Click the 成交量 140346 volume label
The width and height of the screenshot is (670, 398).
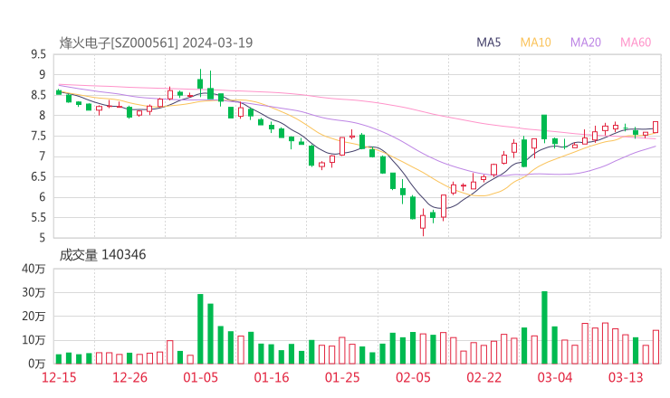click(x=102, y=255)
